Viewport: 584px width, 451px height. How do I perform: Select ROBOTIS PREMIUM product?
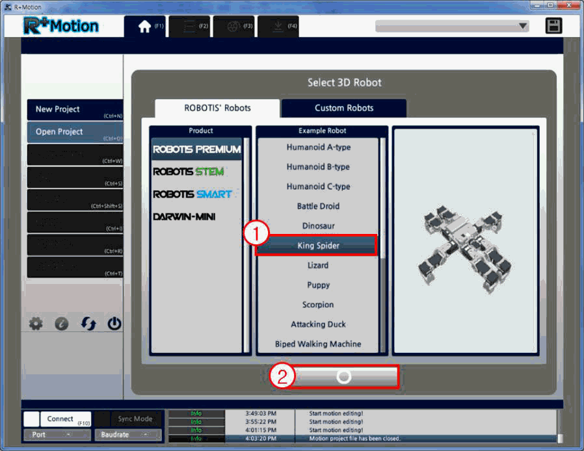[x=196, y=149]
